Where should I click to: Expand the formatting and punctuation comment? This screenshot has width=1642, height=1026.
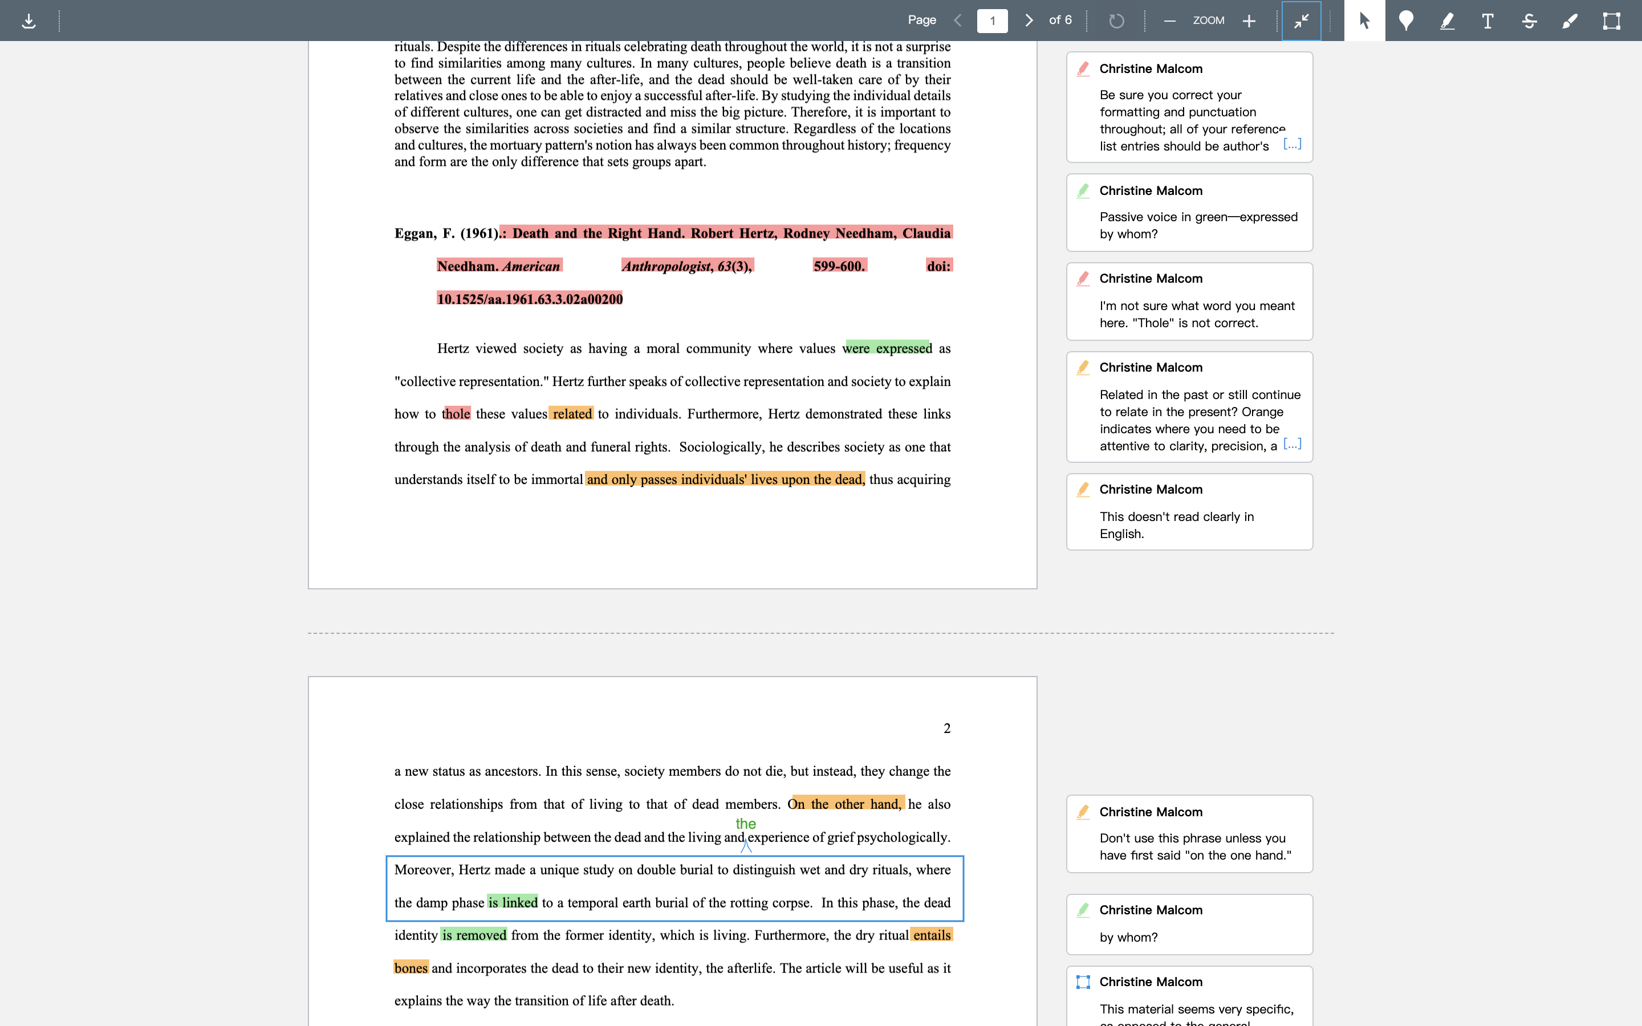pyautogui.click(x=1292, y=143)
